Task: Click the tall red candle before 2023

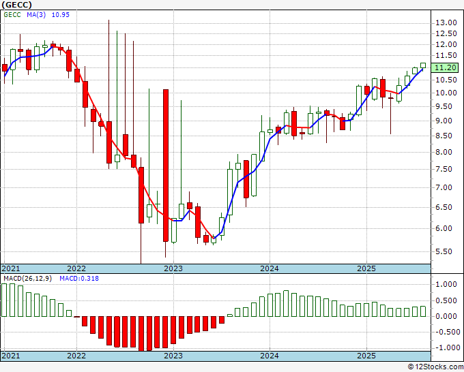Action: pyautogui.click(x=166, y=166)
